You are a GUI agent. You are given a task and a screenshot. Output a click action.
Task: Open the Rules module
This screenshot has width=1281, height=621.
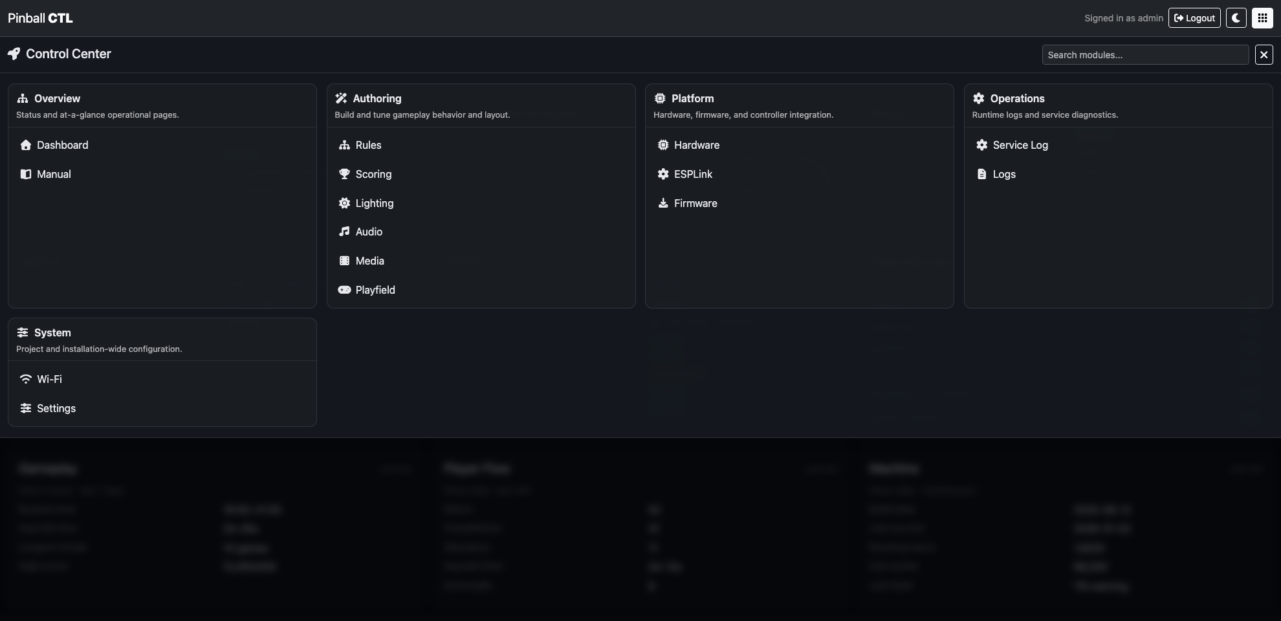(x=368, y=145)
